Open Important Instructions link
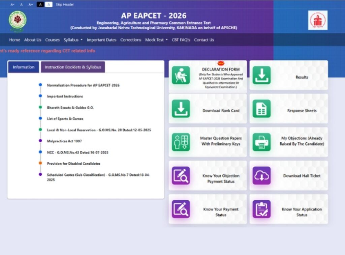Image resolution: width=345 pixels, height=255 pixels. click(x=65, y=96)
